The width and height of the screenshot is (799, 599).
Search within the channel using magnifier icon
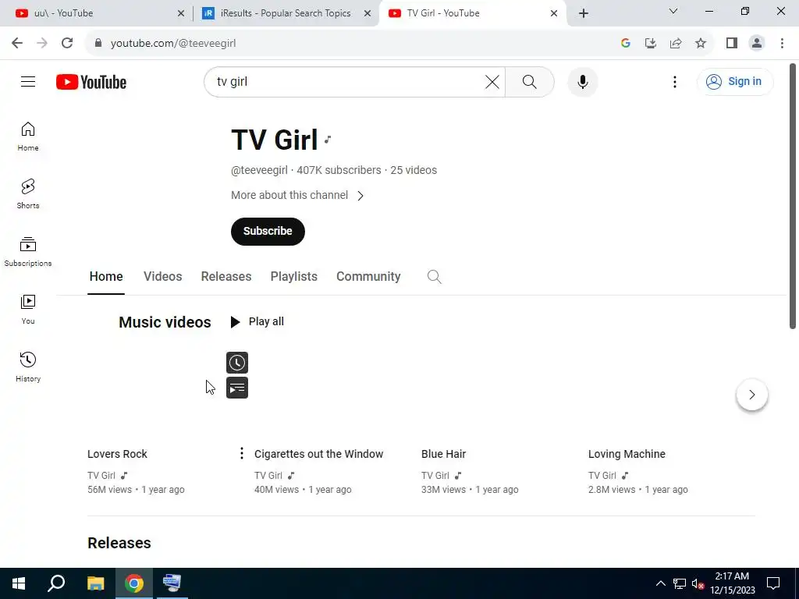coord(434,277)
